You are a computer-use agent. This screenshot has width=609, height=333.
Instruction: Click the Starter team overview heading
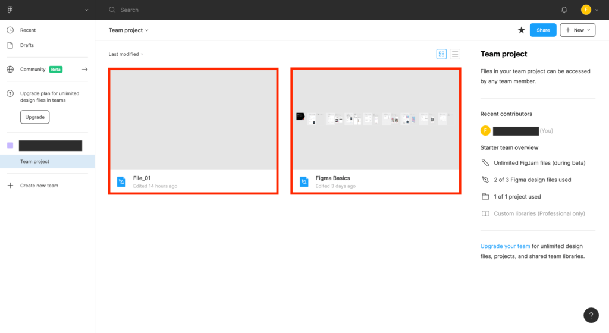(x=509, y=147)
